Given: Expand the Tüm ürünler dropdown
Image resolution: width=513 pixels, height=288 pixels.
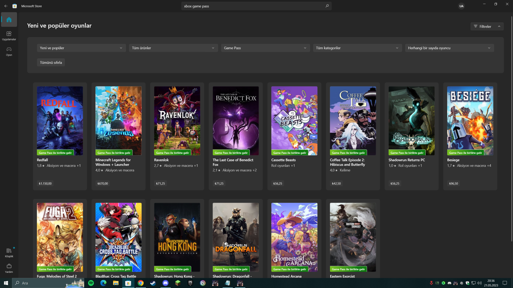Looking at the screenshot, I should point(173,48).
